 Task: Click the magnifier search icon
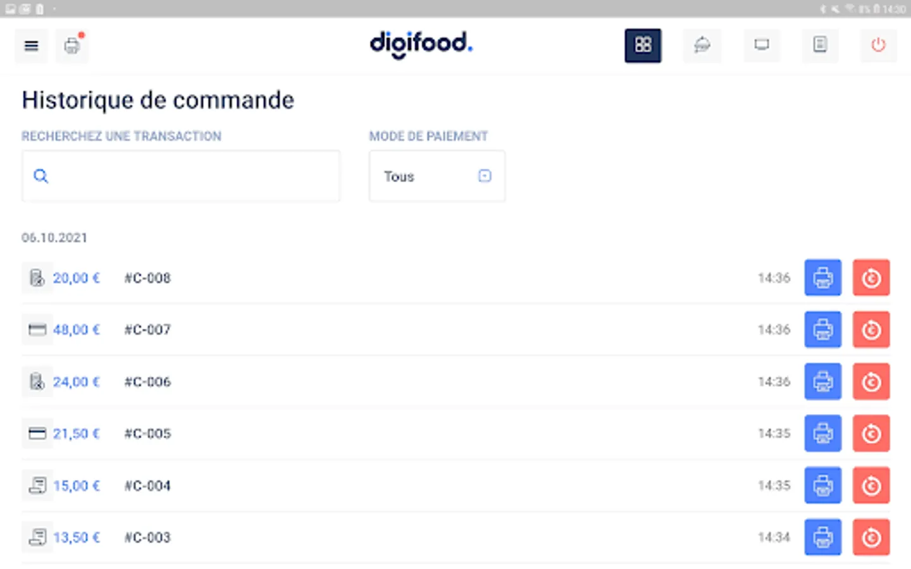pyautogui.click(x=40, y=176)
